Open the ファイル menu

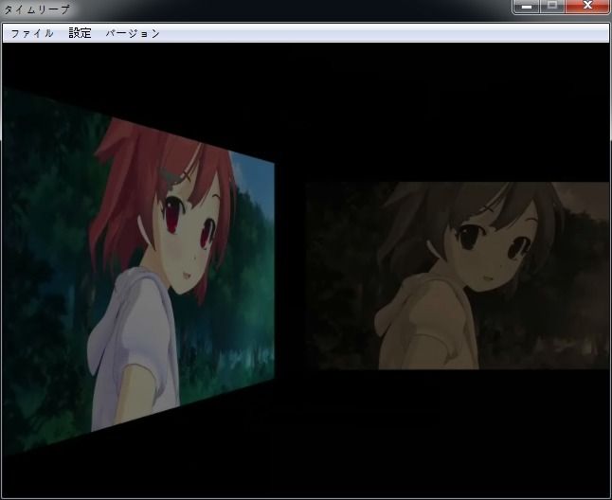(32, 33)
